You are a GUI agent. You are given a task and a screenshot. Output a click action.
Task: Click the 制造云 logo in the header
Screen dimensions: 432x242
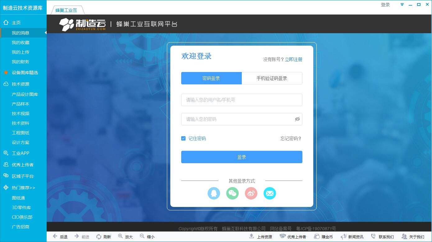[83, 24]
